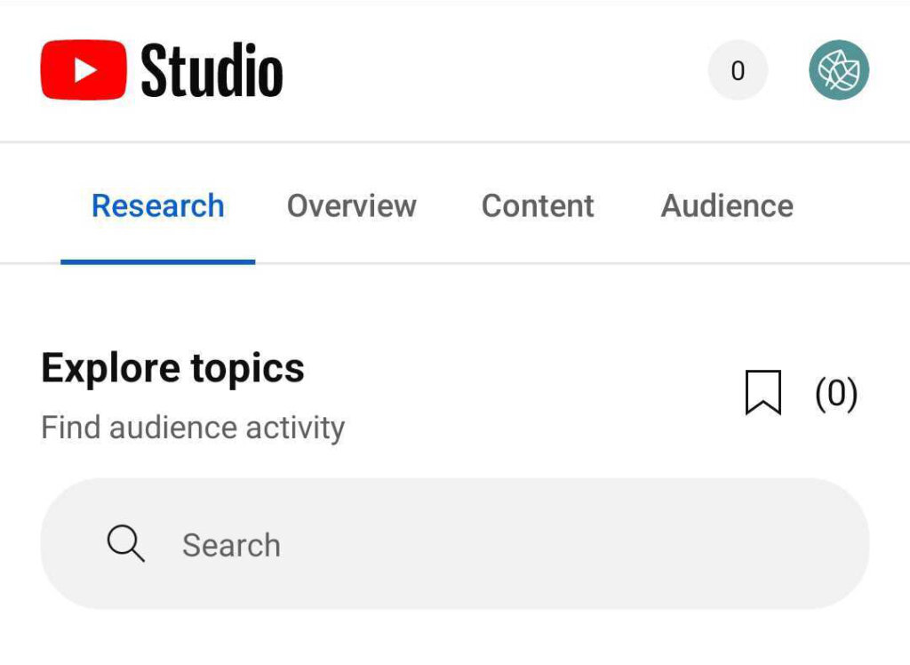
Task: Click the Explore topics heading
Action: pos(172,367)
